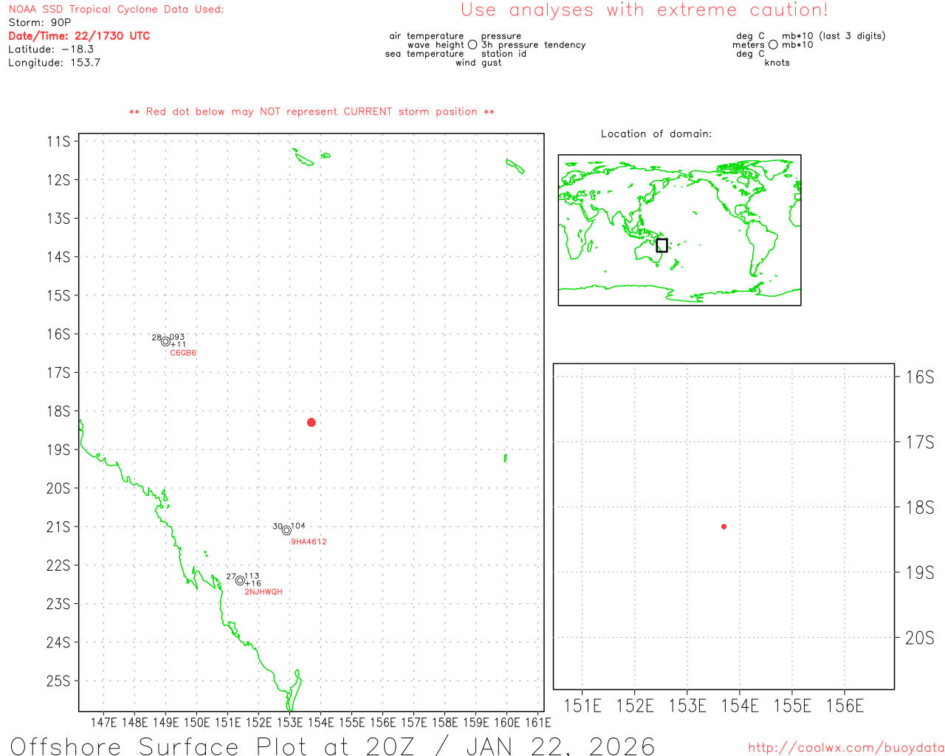945x756 pixels.
Task: Click legend circle beside 'meters' label
Action: point(773,45)
